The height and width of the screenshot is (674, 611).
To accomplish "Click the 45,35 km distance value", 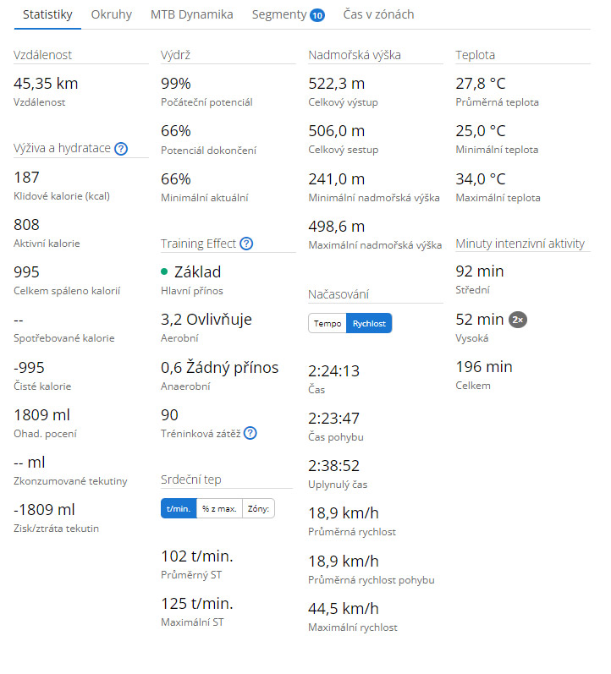I will (x=47, y=83).
